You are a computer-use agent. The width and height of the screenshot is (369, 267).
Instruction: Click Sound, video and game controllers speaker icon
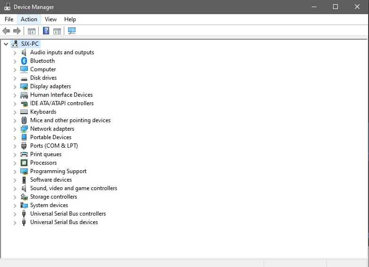[x=24, y=188]
